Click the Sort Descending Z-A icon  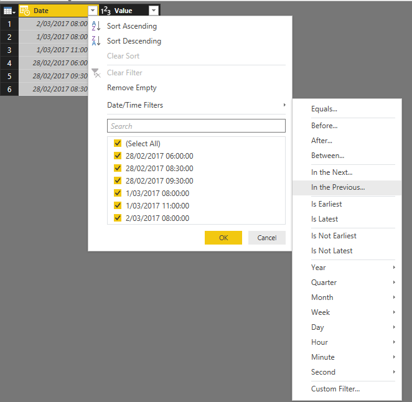96,41
